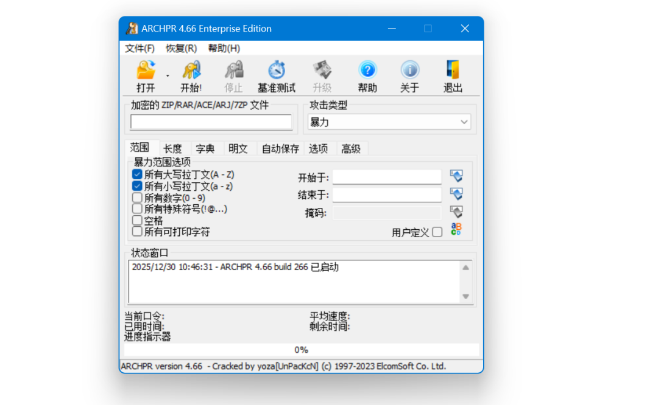Click the ARCHPR app icon in title bar
The image size is (658, 405).
click(132, 28)
